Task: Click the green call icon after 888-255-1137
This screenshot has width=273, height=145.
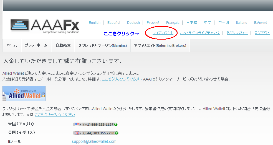Action: pos(116,124)
